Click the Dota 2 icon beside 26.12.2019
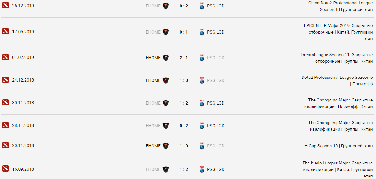Image resolution: width=376 pixels, height=179 pixels. click(x=6, y=6)
